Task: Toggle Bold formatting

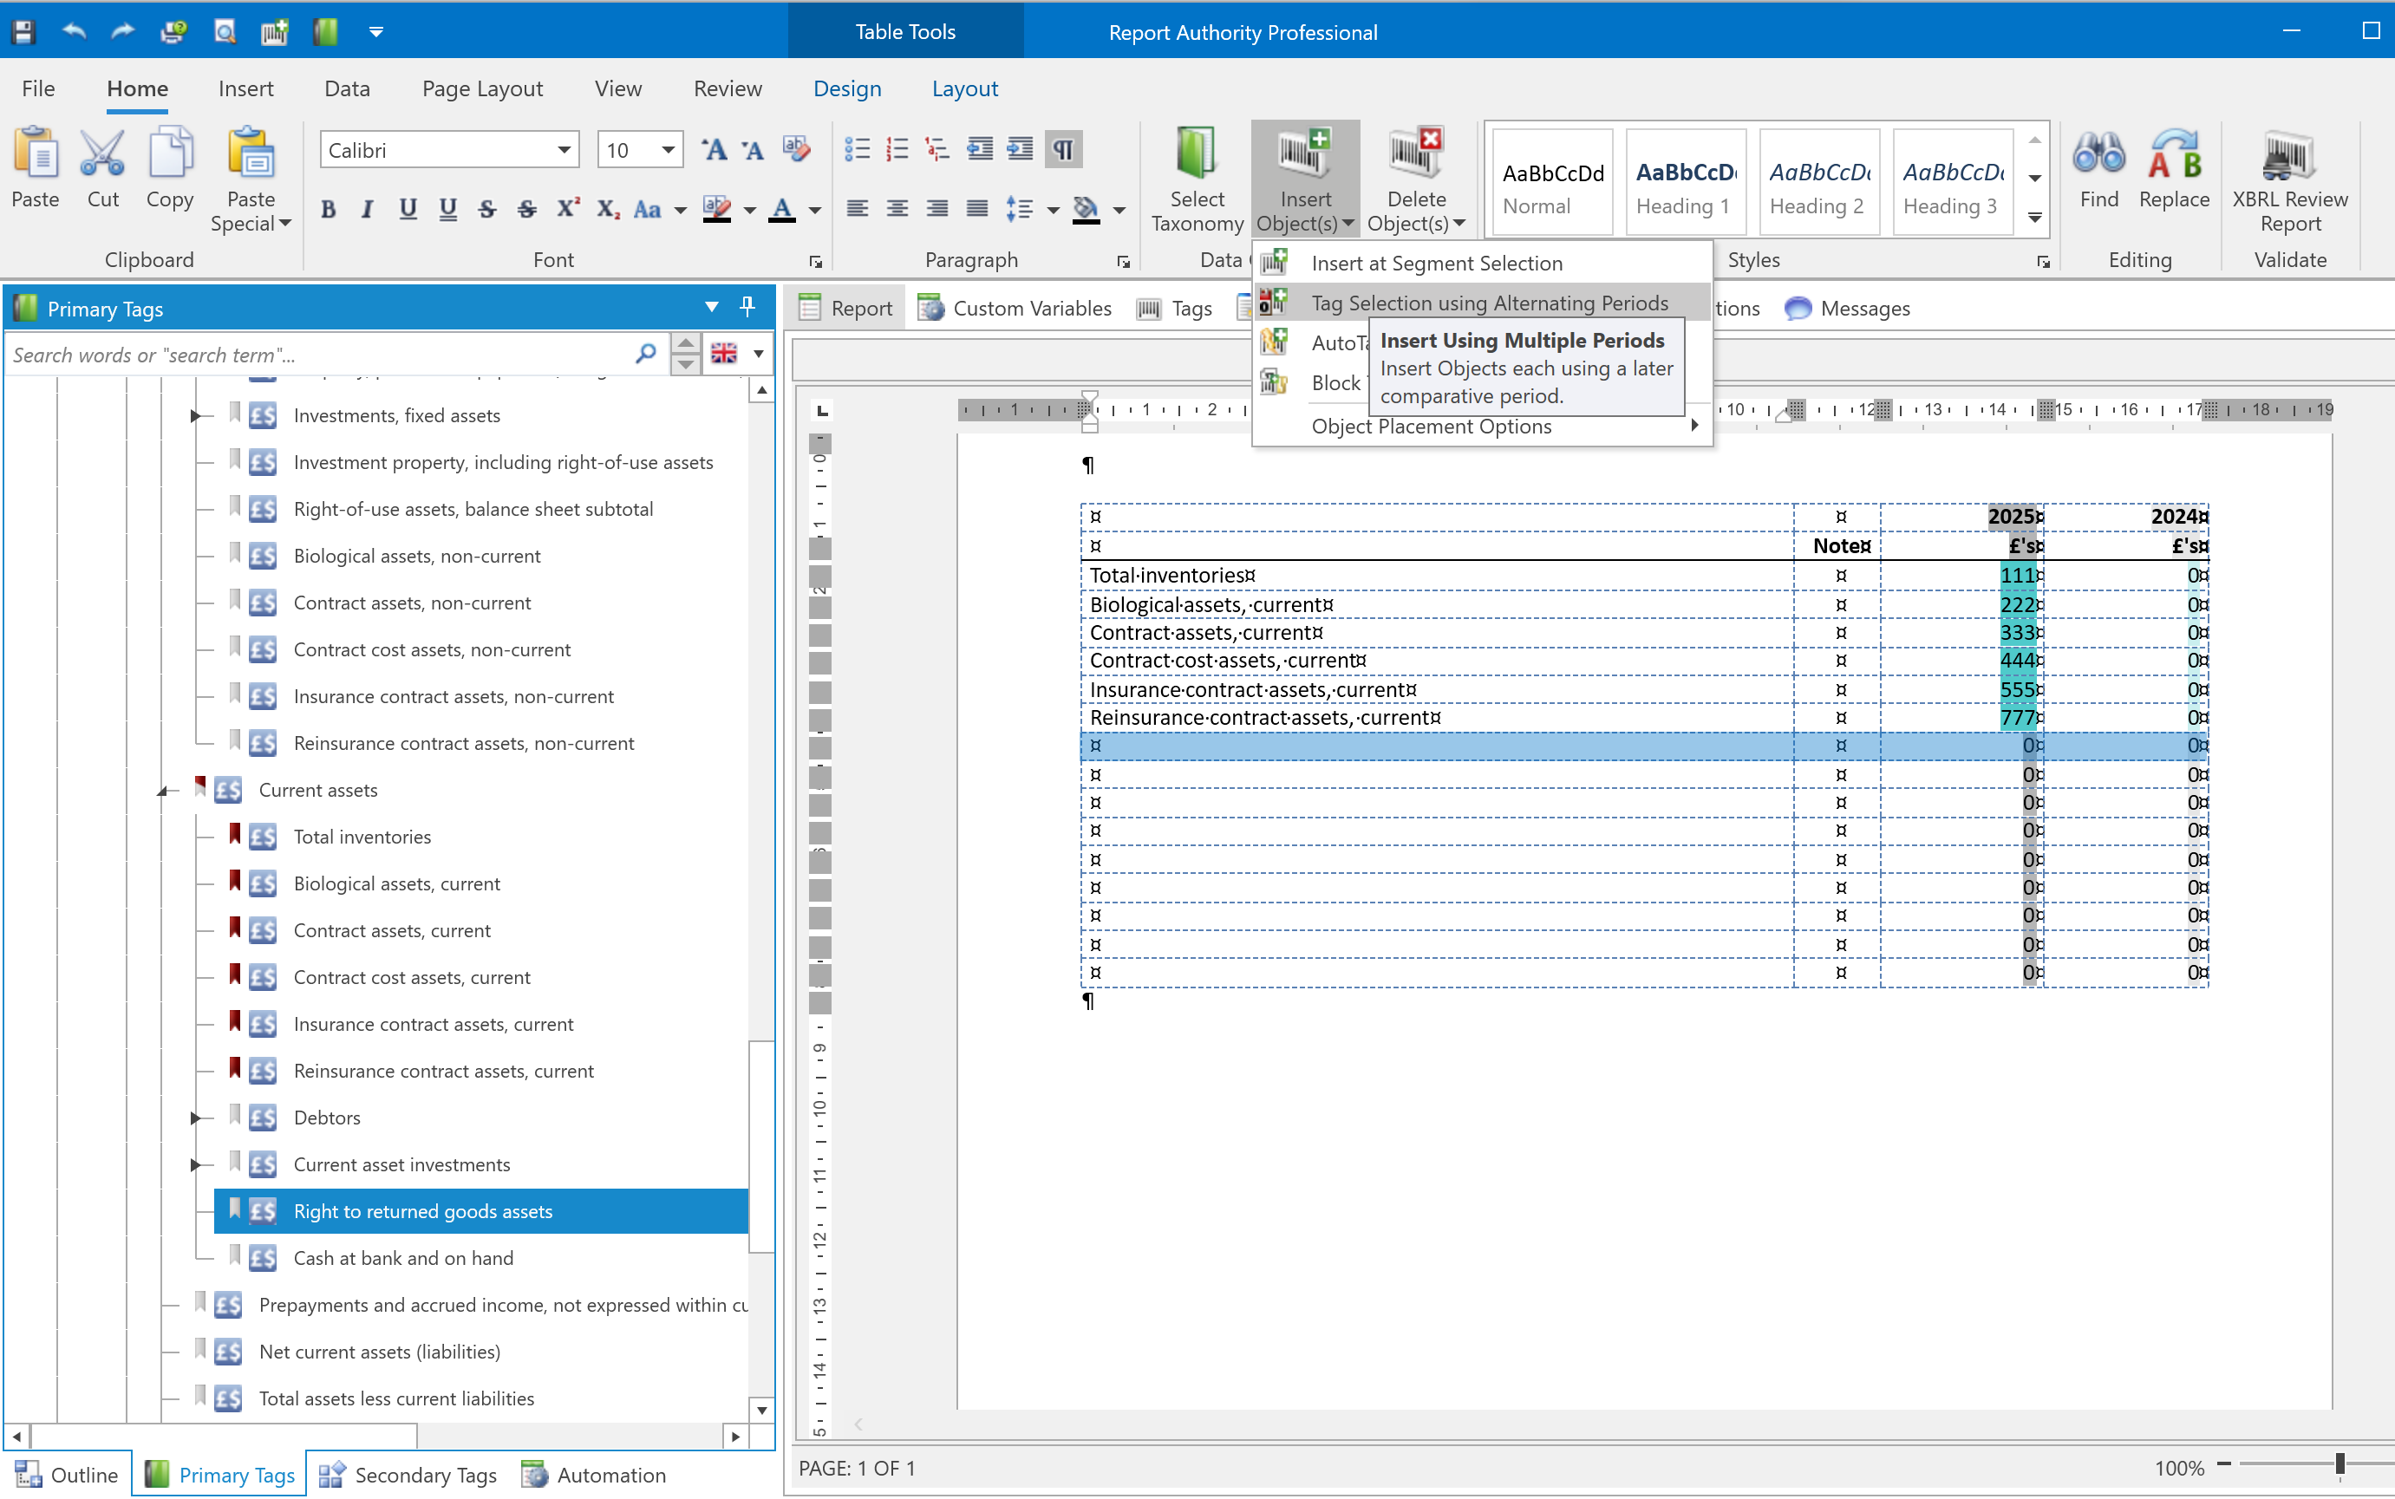Action: tap(328, 209)
